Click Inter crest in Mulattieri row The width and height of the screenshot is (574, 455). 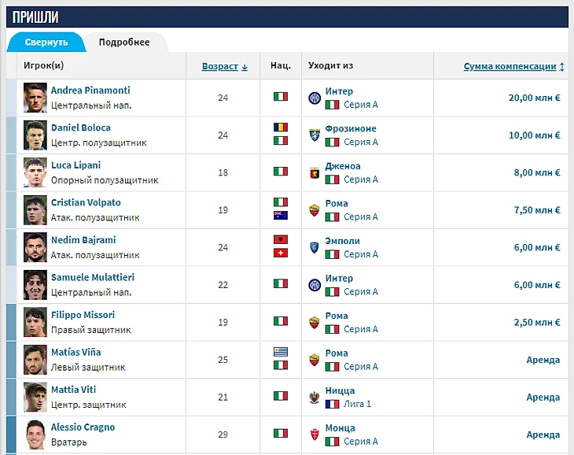pos(315,285)
